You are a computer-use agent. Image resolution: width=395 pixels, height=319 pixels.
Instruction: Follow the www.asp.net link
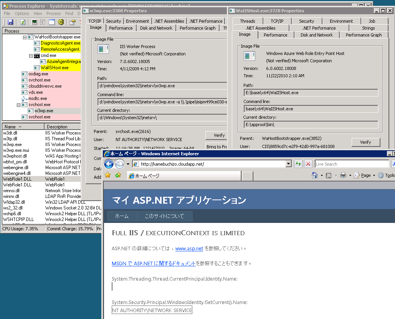pyautogui.click(x=189, y=249)
